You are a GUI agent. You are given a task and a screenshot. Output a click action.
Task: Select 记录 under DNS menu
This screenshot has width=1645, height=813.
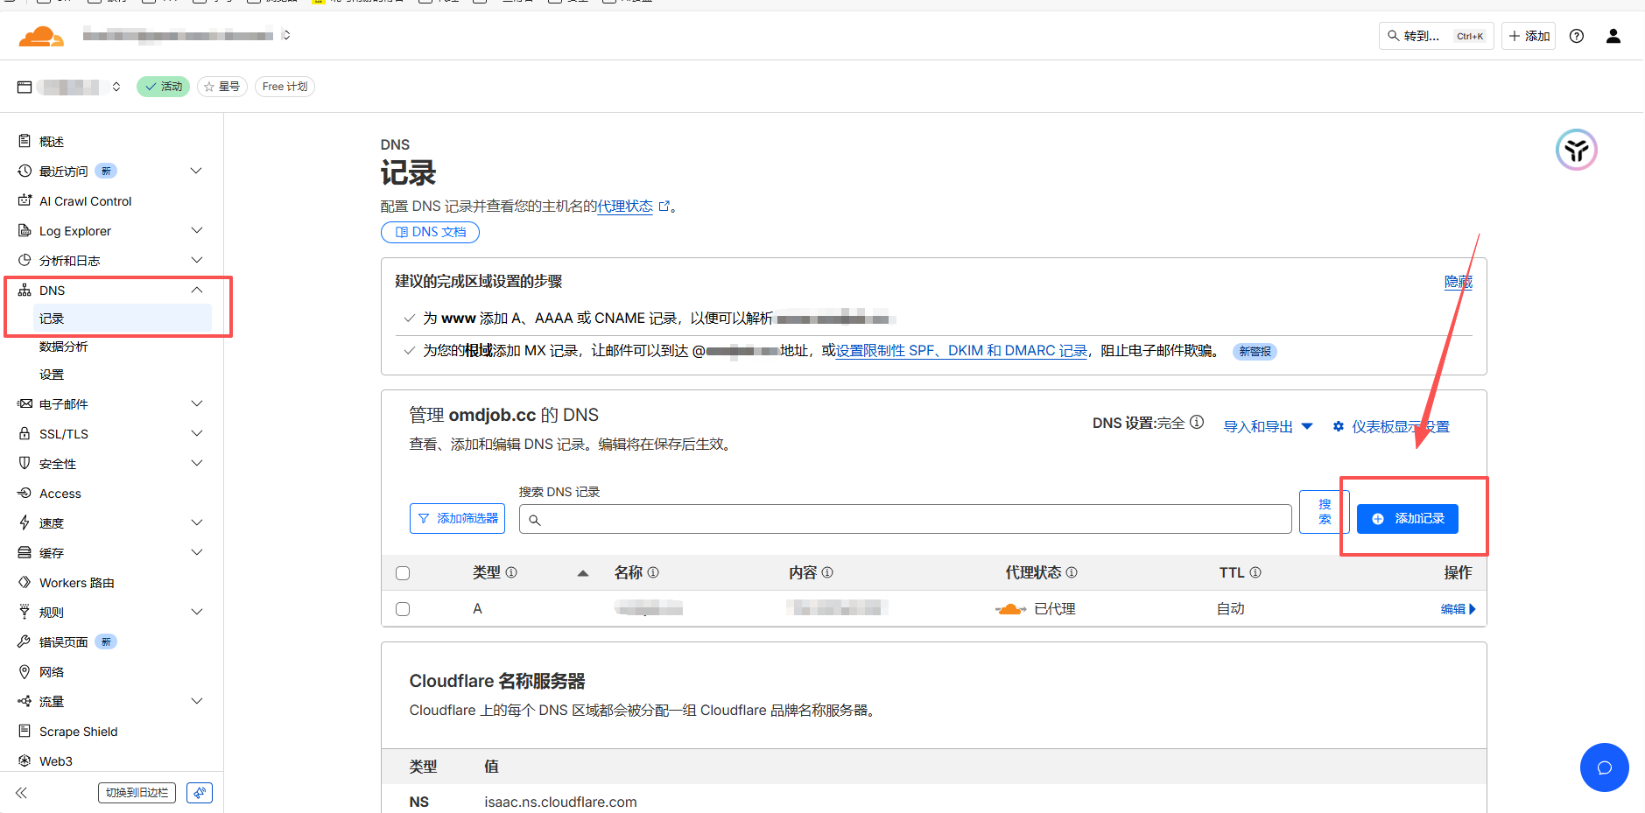123,319
